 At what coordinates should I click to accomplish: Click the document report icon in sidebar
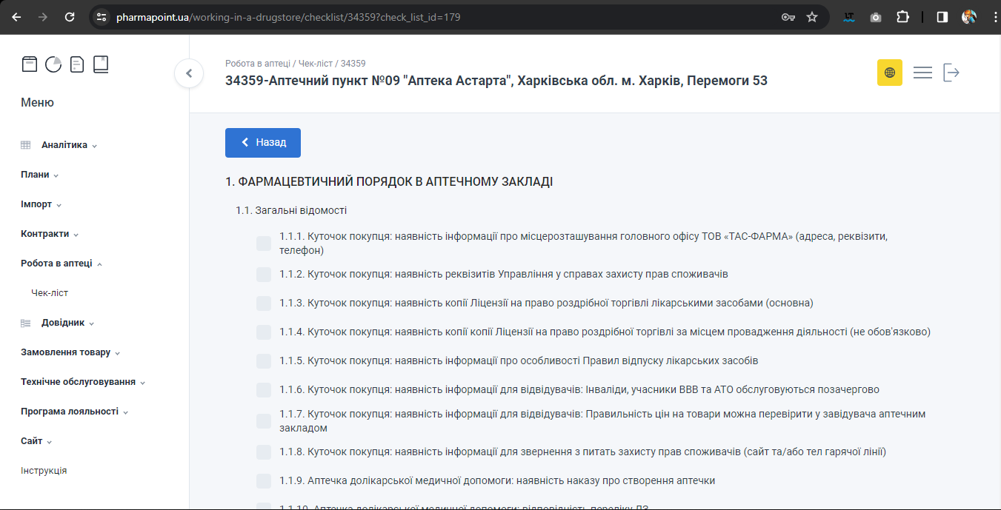click(x=77, y=64)
